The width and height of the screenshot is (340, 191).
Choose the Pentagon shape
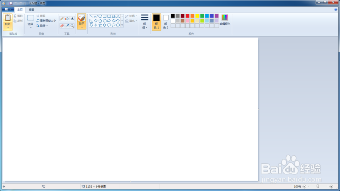(x=100, y=21)
